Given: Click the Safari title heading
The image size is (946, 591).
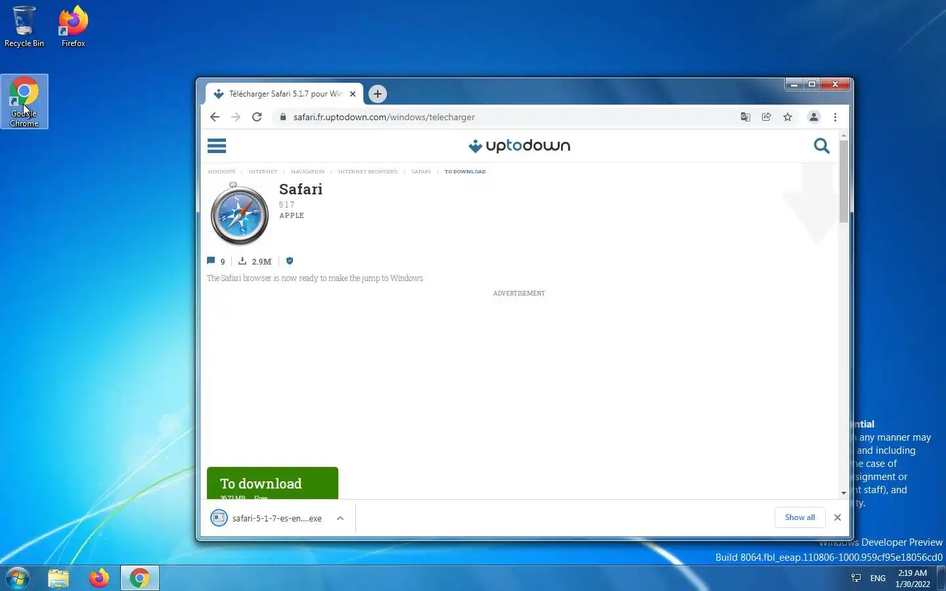Looking at the screenshot, I should point(301,189).
